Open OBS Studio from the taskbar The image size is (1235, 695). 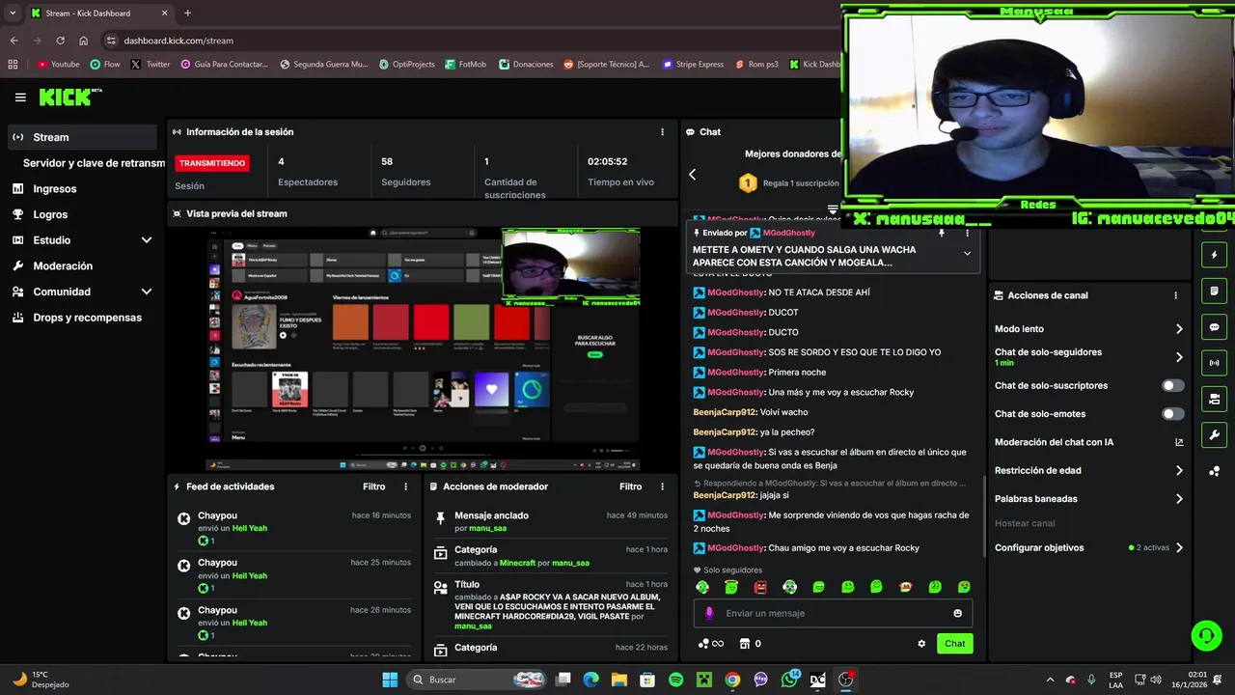pyautogui.click(x=846, y=680)
